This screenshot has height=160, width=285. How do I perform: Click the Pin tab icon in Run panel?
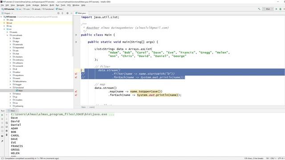2,141
